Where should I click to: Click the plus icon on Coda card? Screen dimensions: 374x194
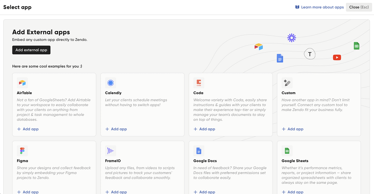195,129
